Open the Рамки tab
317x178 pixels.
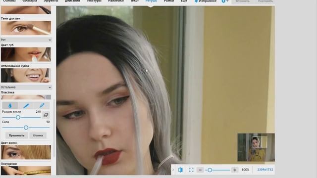169,1
